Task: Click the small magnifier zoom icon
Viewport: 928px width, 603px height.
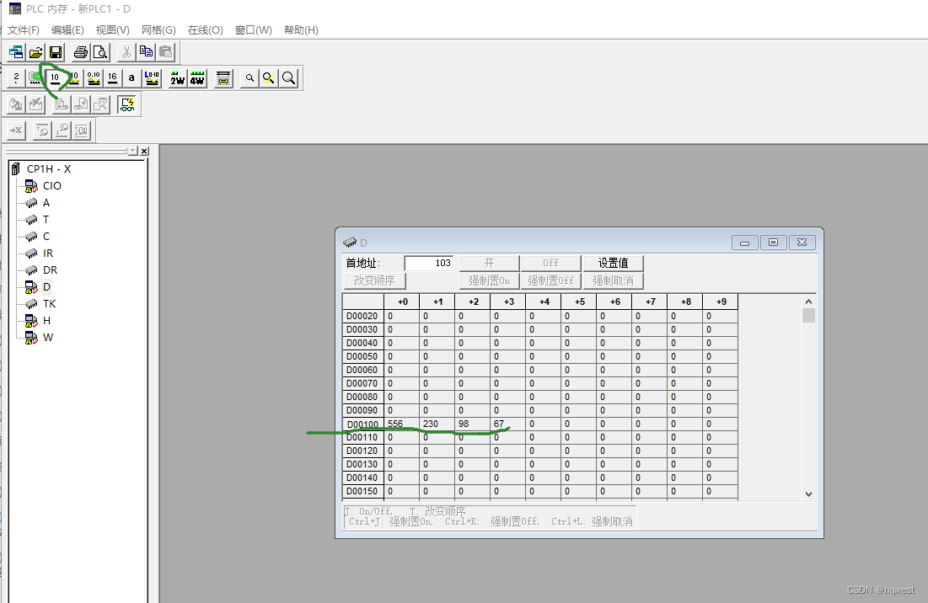Action: coord(249,78)
